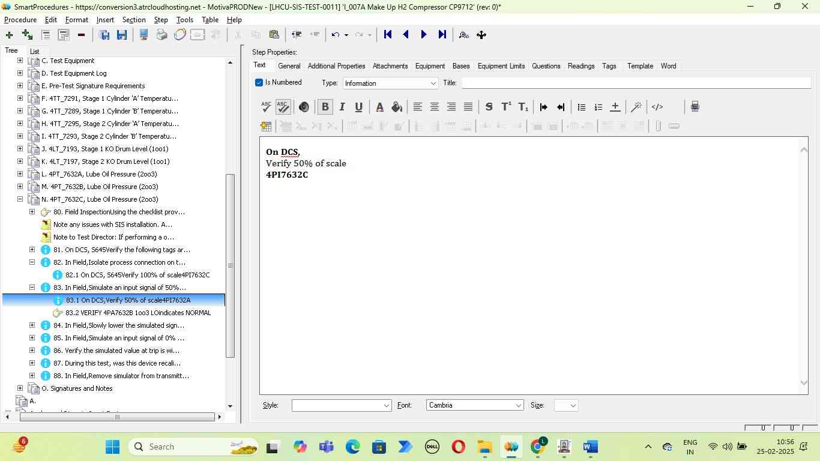Click the Windows Start button
The width and height of the screenshot is (820, 461).
coord(112,447)
